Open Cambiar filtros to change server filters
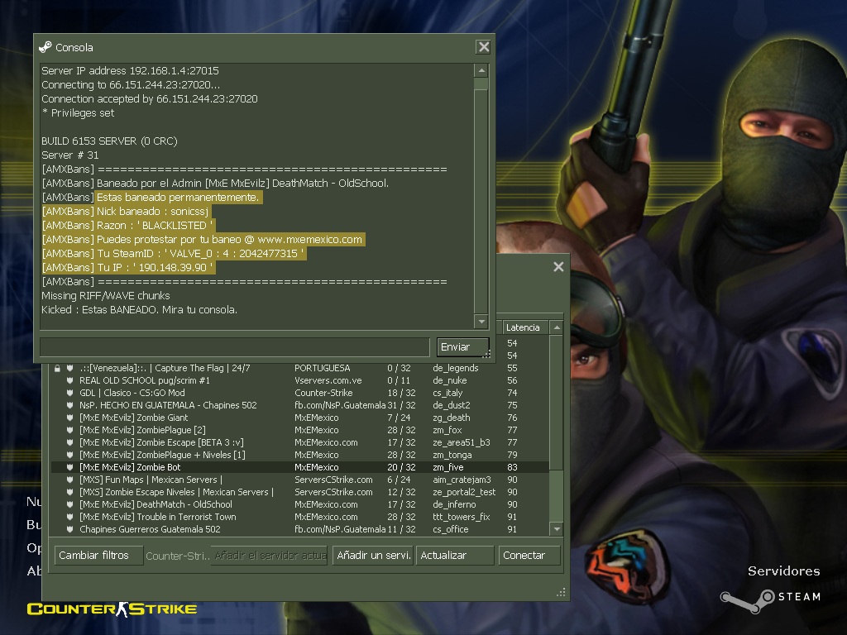 (99, 555)
